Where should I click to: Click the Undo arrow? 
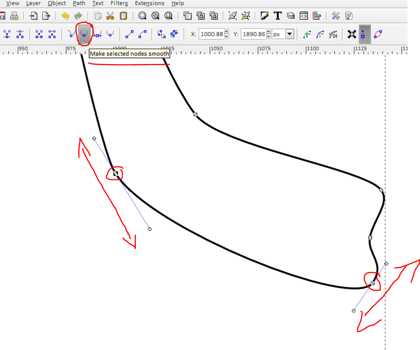65,16
